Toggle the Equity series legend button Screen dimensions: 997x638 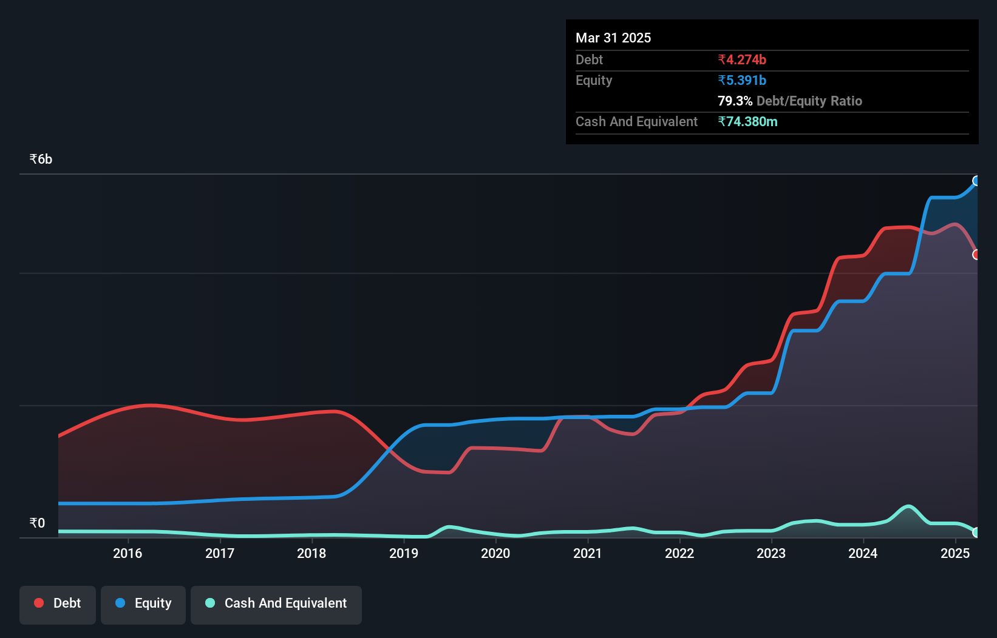143,605
